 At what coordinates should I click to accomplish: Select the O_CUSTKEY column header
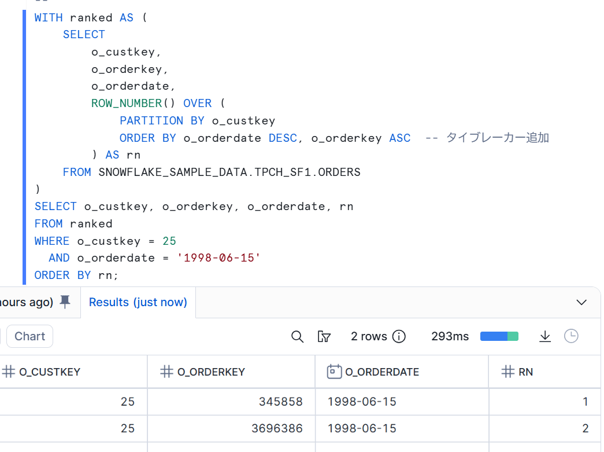(x=50, y=372)
